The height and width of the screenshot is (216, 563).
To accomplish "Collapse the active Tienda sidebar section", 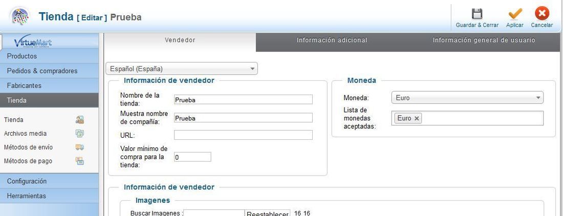I will click(x=49, y=100).
